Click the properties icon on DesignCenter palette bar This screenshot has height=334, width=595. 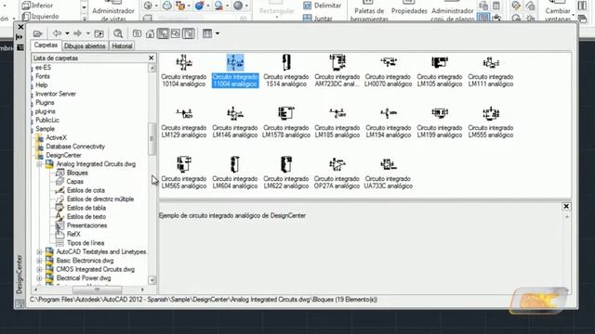[x=20, y=47]
